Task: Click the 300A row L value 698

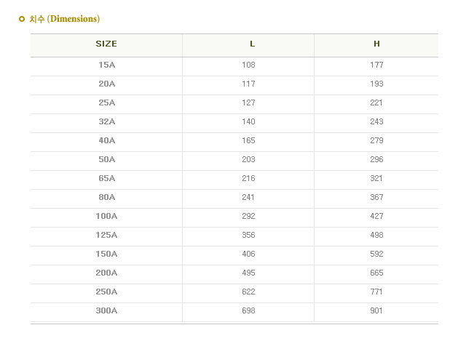Action: (x=248, y=310)
